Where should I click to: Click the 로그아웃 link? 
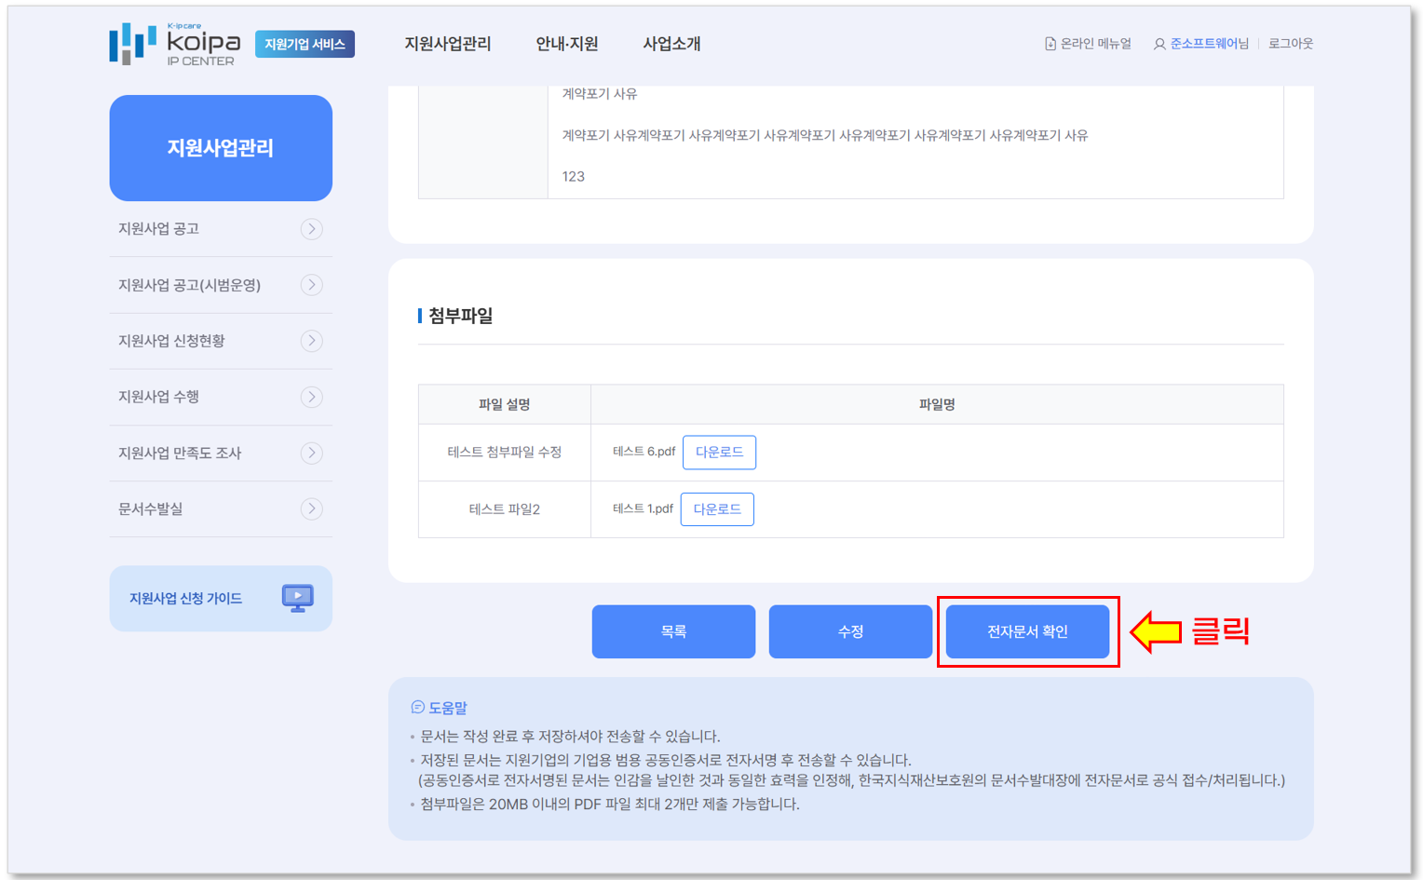pyautogui.click(x=1290, y=44)
